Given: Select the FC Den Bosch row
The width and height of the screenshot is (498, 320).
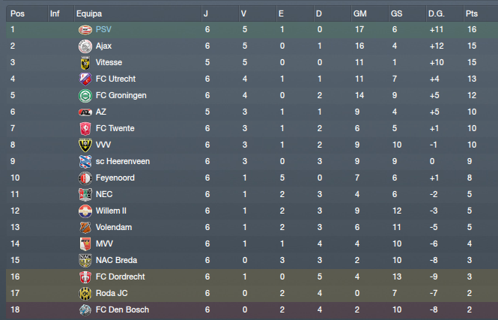Looking at the screenshot, I should pos(249,310).
